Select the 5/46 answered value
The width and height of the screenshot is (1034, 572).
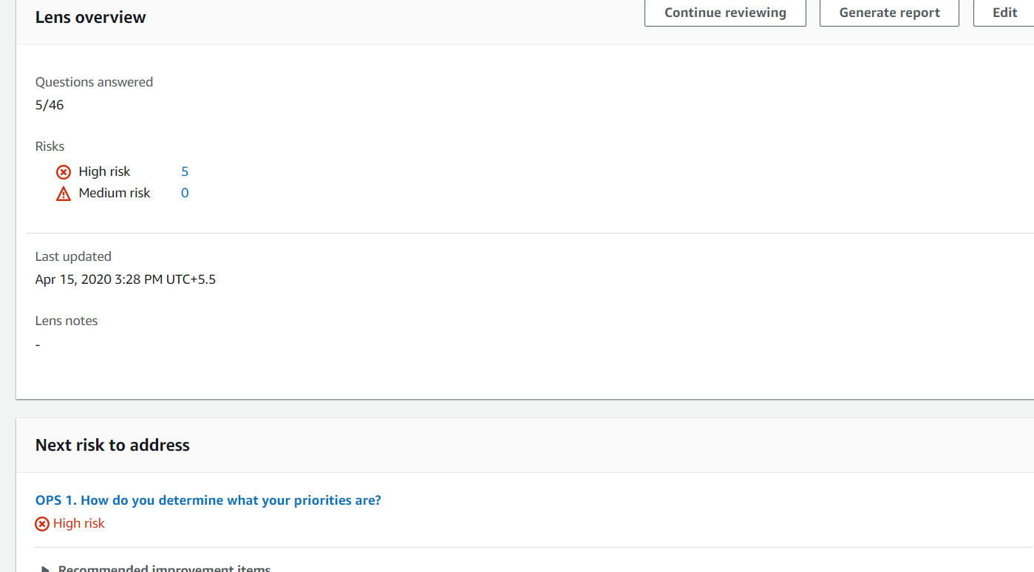pyautogui.click(x=50, y=105)
